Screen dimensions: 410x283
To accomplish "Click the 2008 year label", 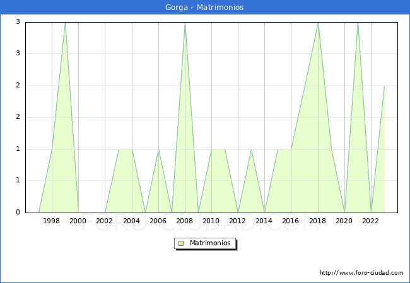I will coord(185,221).
